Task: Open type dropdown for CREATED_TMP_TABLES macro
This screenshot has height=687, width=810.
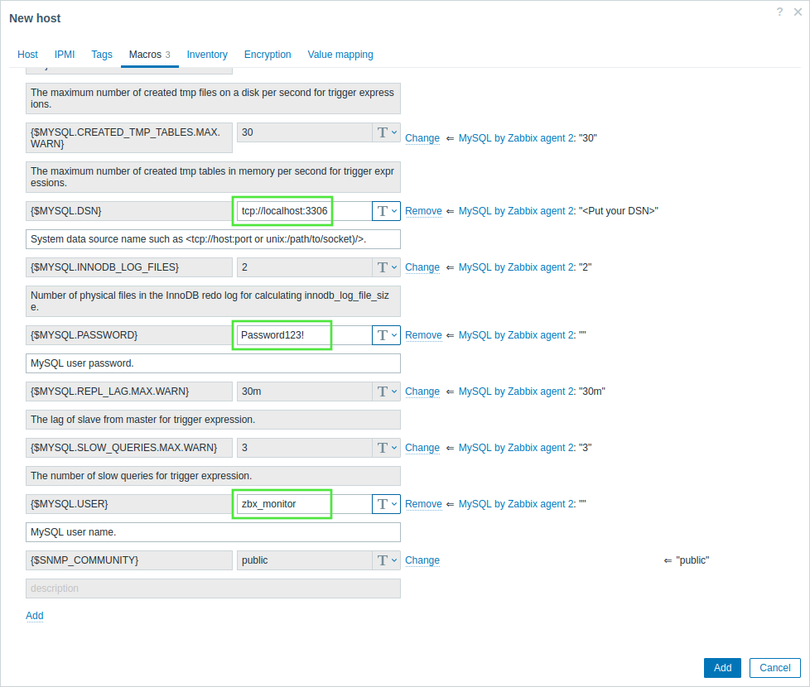Action: [387, 132]
